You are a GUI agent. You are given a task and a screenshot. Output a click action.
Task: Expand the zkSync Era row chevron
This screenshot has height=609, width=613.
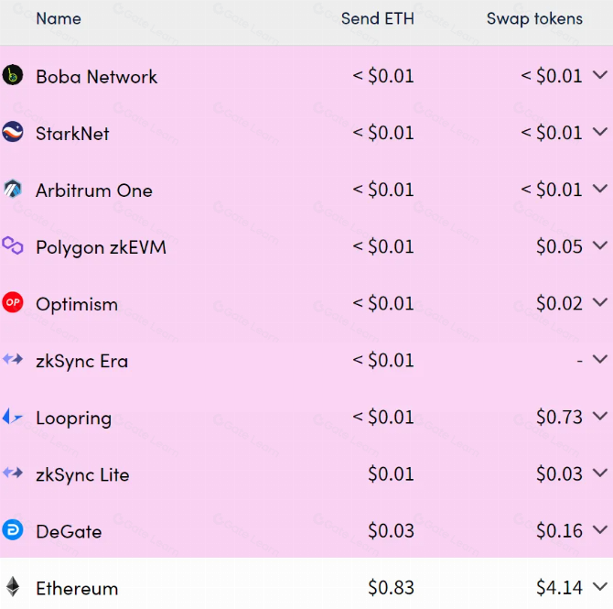click(599, 358)
